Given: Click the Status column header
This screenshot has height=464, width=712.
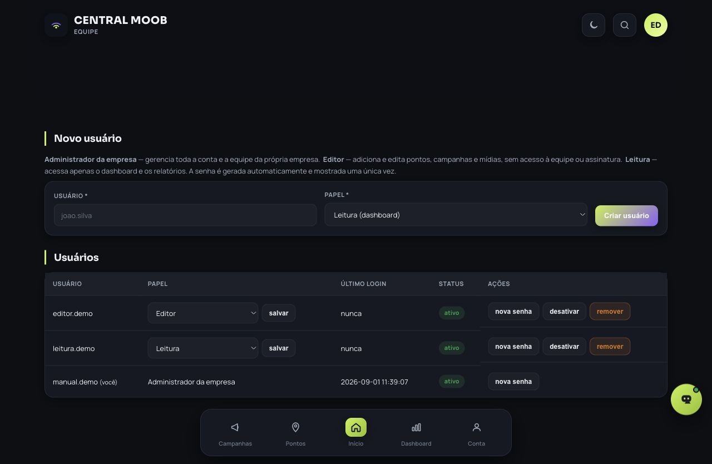Looking at the screenshot, I should (x=451, y=284).
